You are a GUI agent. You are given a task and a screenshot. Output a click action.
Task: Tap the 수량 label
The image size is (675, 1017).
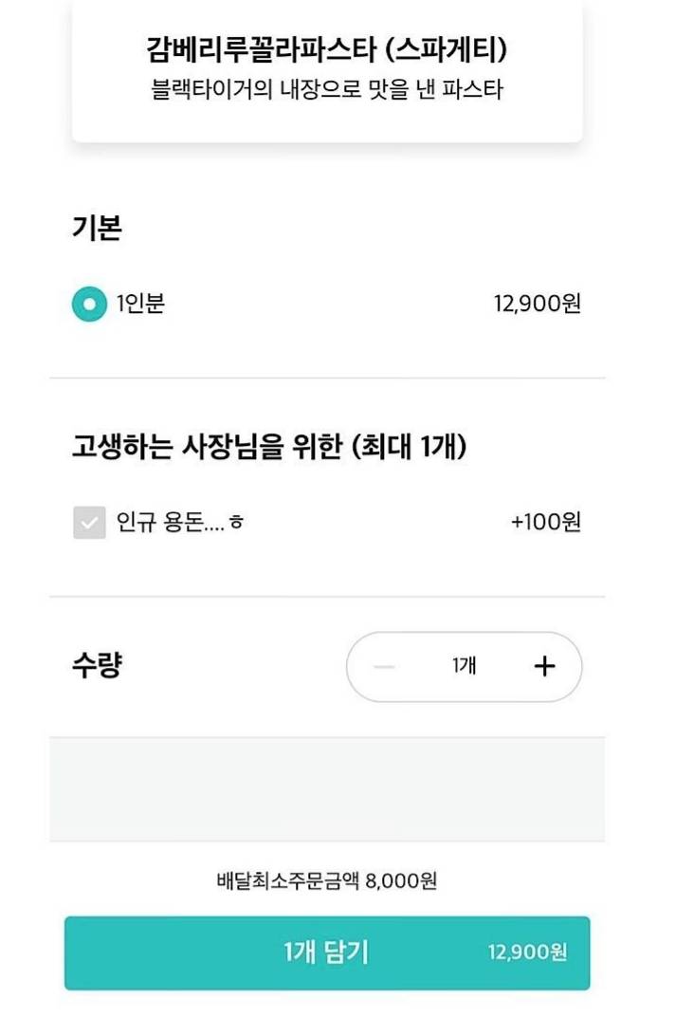[x=97, y=666]
